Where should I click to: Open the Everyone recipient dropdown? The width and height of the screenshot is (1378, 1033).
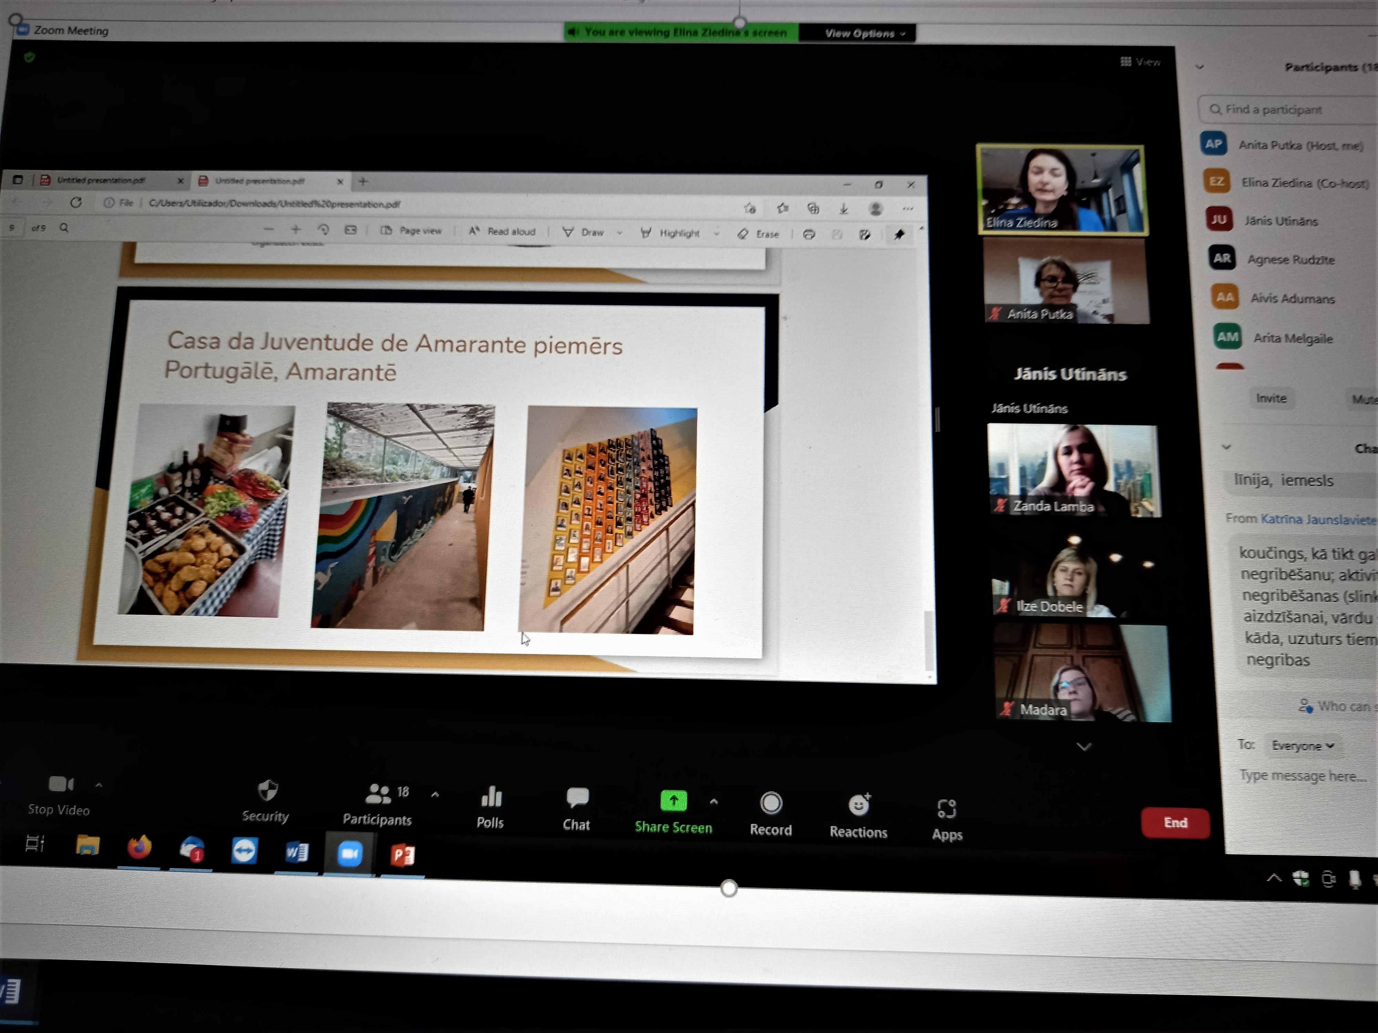1303,745
